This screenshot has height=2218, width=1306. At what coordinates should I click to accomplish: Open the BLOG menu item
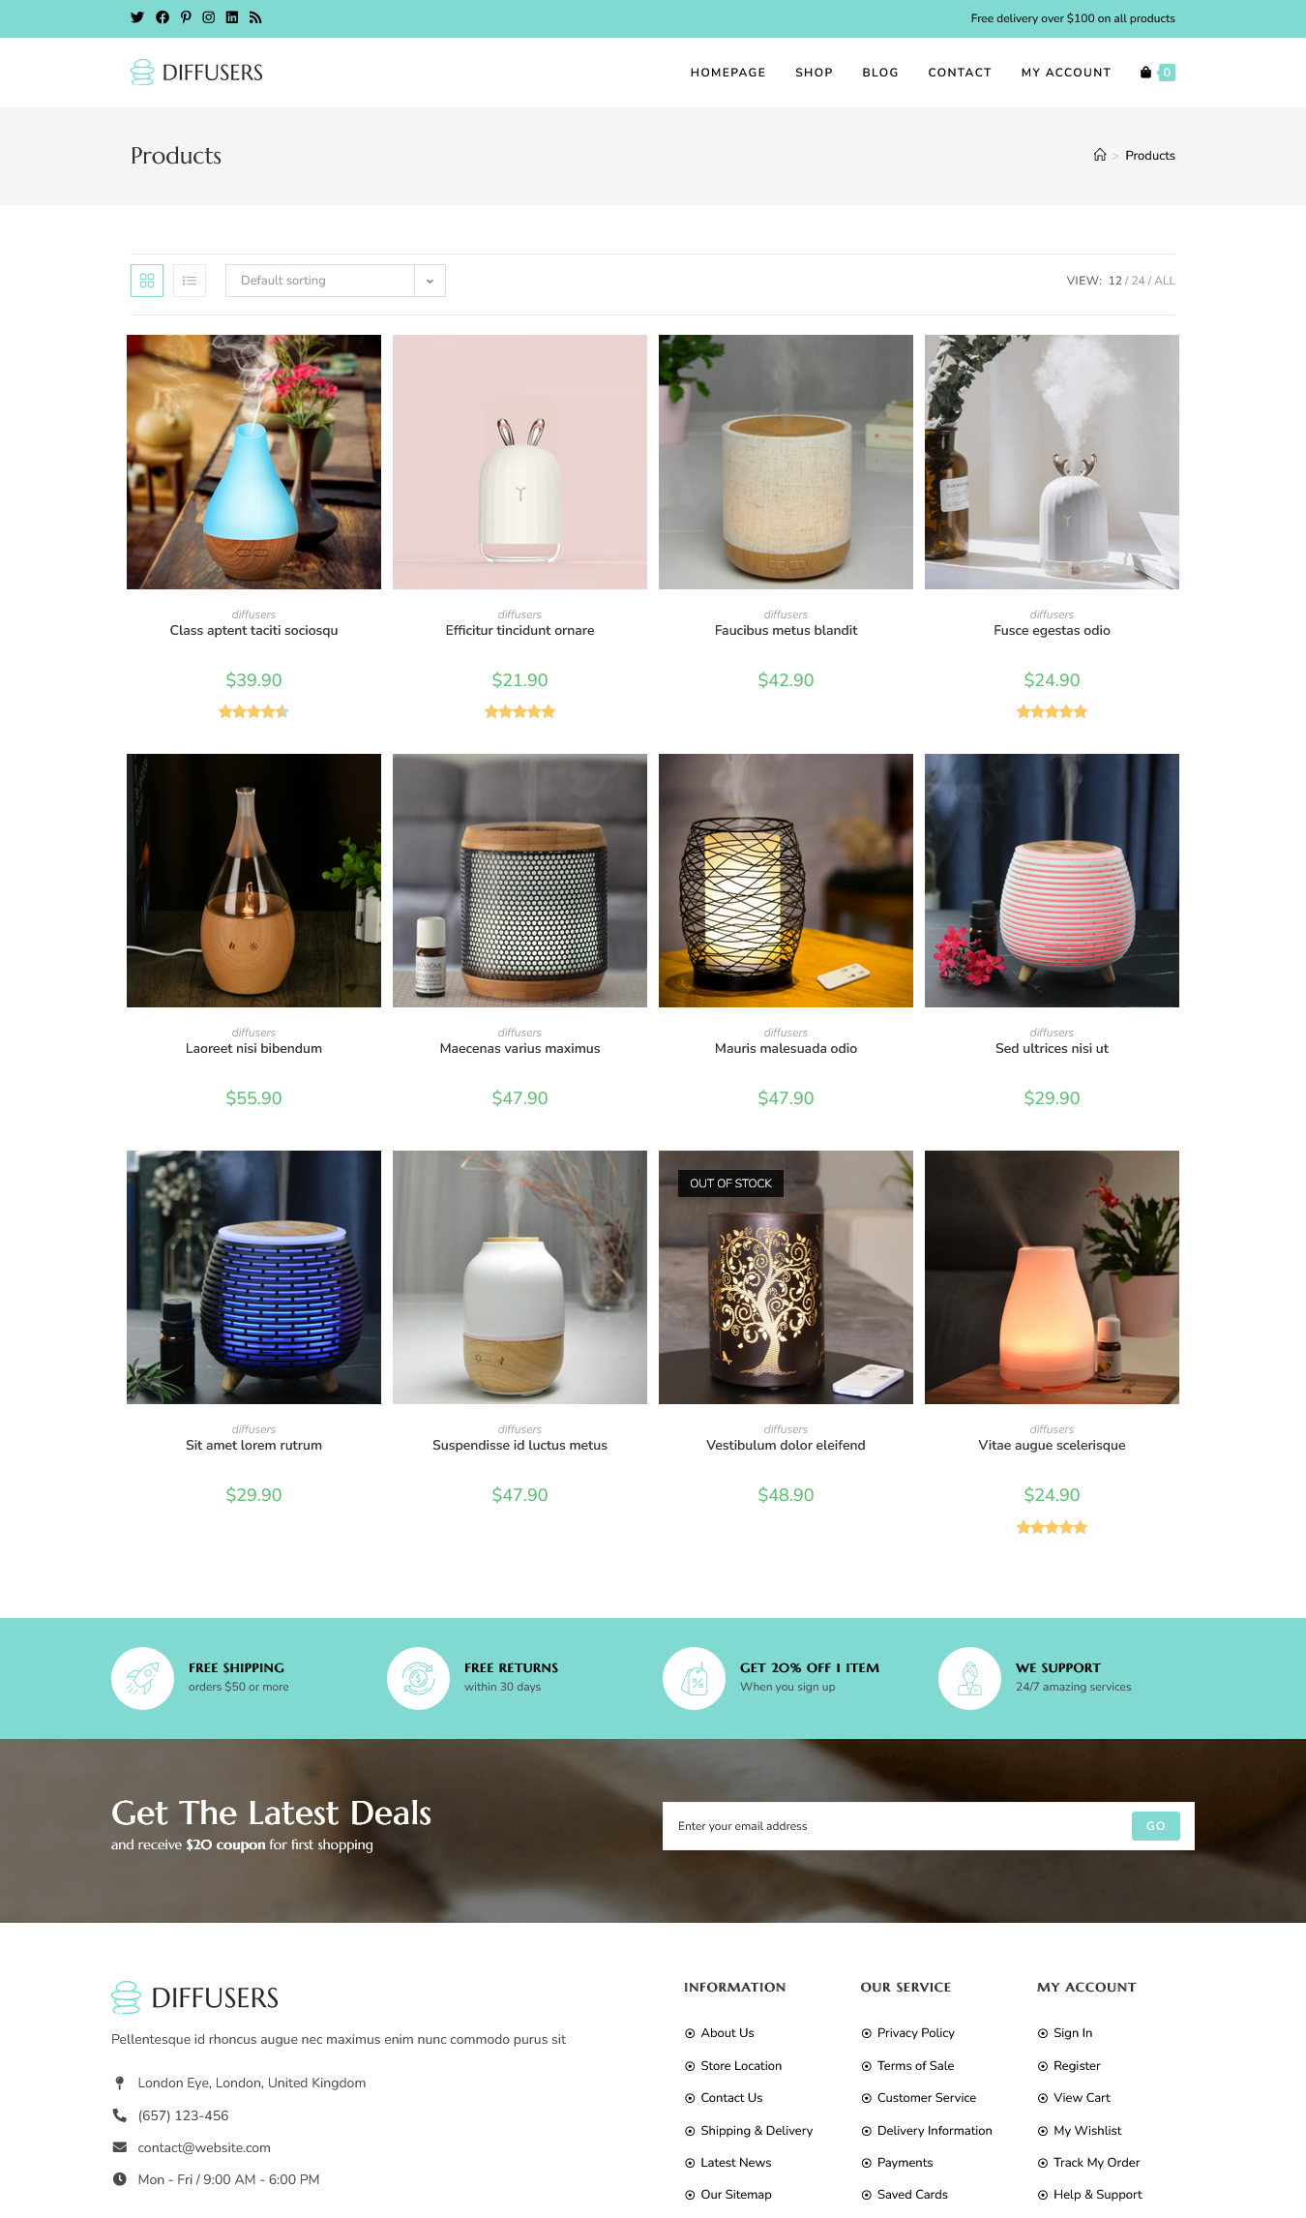[x=880, y=73]
